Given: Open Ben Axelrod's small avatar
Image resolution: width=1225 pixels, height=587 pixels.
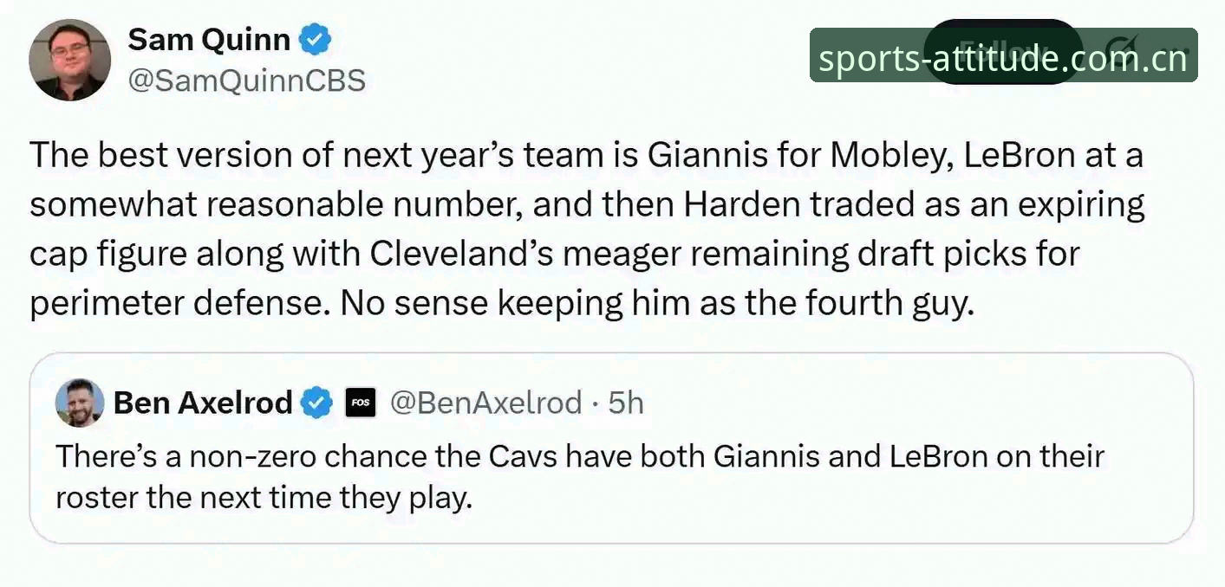Looking at the screenshot, I should click(80, 403).
